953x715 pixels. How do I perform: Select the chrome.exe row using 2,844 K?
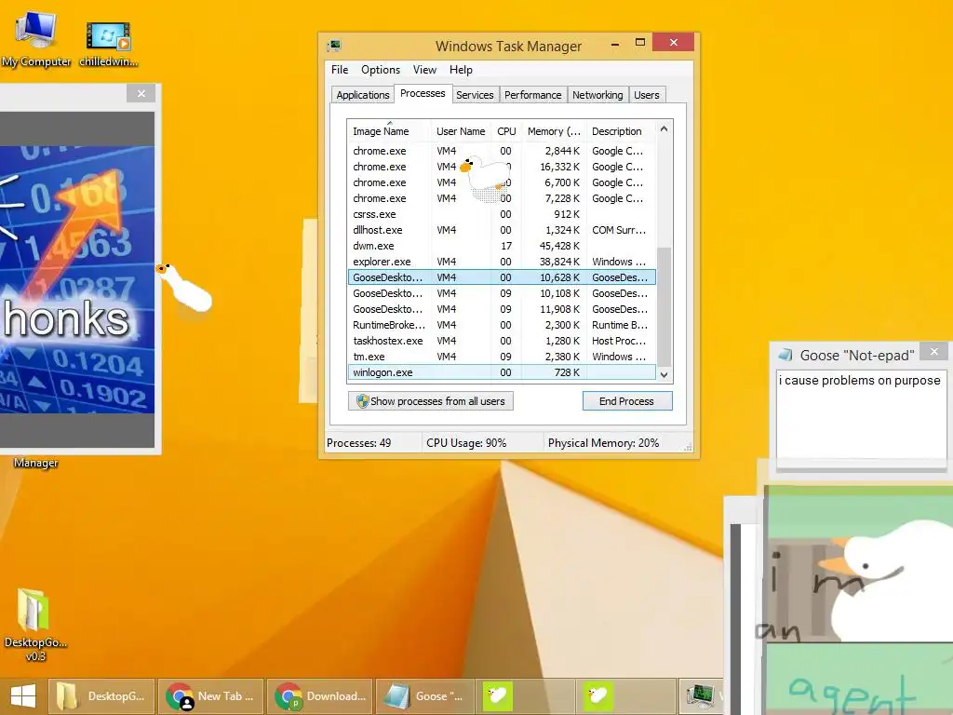coord(502,151)
